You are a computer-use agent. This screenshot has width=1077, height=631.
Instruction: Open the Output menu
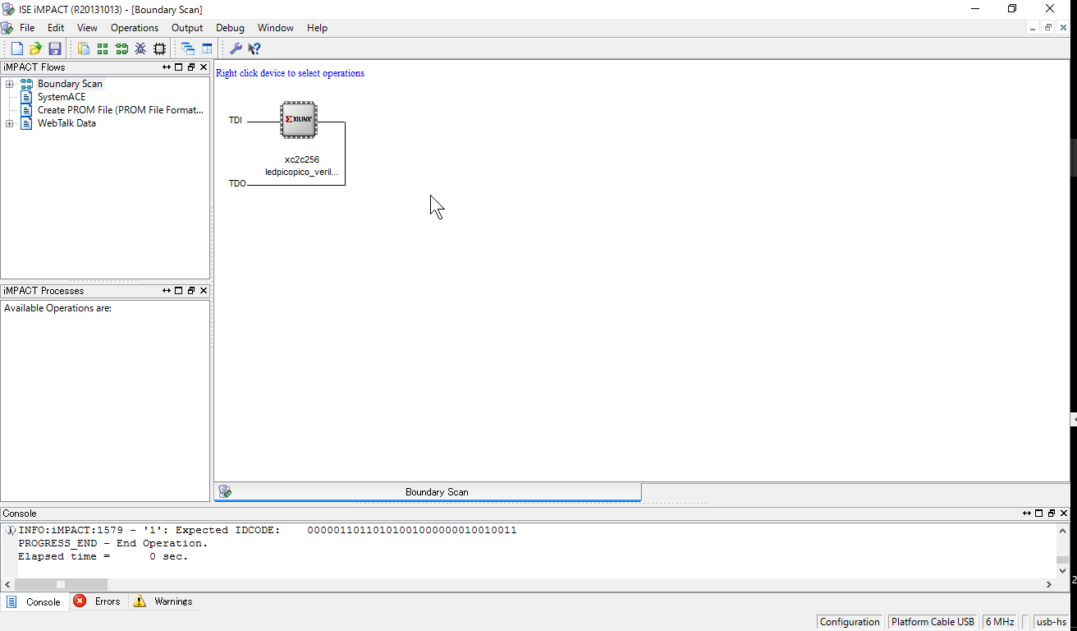[187, 28]
